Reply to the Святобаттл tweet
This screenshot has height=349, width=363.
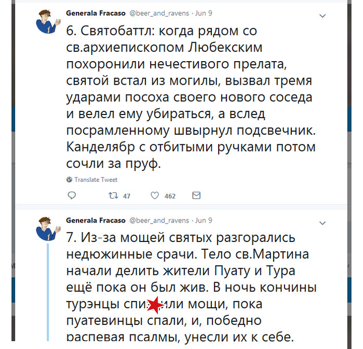coord(72,196)
